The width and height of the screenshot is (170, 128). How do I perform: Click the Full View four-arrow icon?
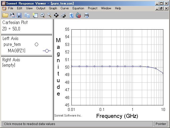coord(56,15)
